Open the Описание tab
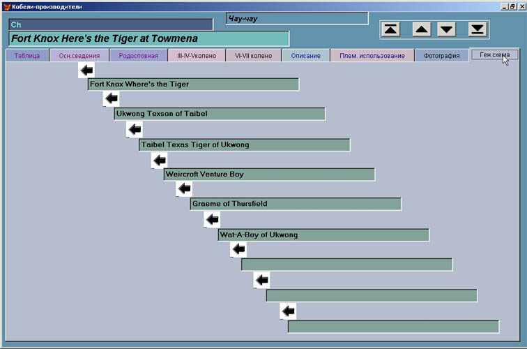The width and height of the screenshot is (527, 349). pos(305,56)
